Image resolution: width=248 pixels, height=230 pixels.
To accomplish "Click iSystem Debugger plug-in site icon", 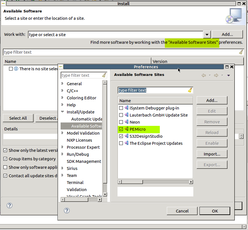I will pos(126,108).
